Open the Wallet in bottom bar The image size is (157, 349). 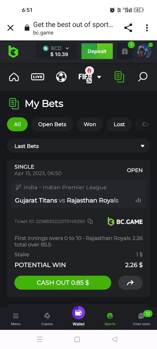point(78,316)
